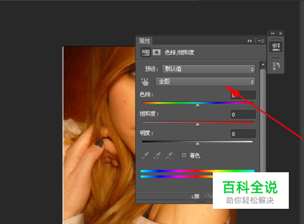304x224 pixels.
Task: Click the 色相 label
Action: pos(147,94)
